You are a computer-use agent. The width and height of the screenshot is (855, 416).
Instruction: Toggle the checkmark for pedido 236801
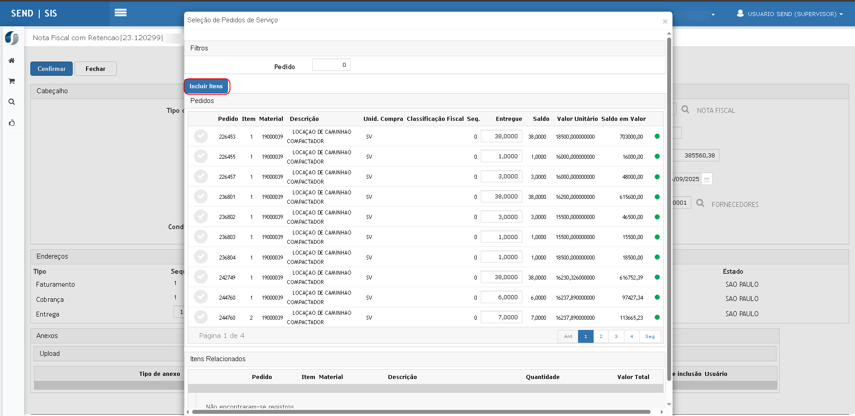[201, 197]
